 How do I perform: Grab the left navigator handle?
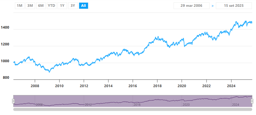coord(13,101)
